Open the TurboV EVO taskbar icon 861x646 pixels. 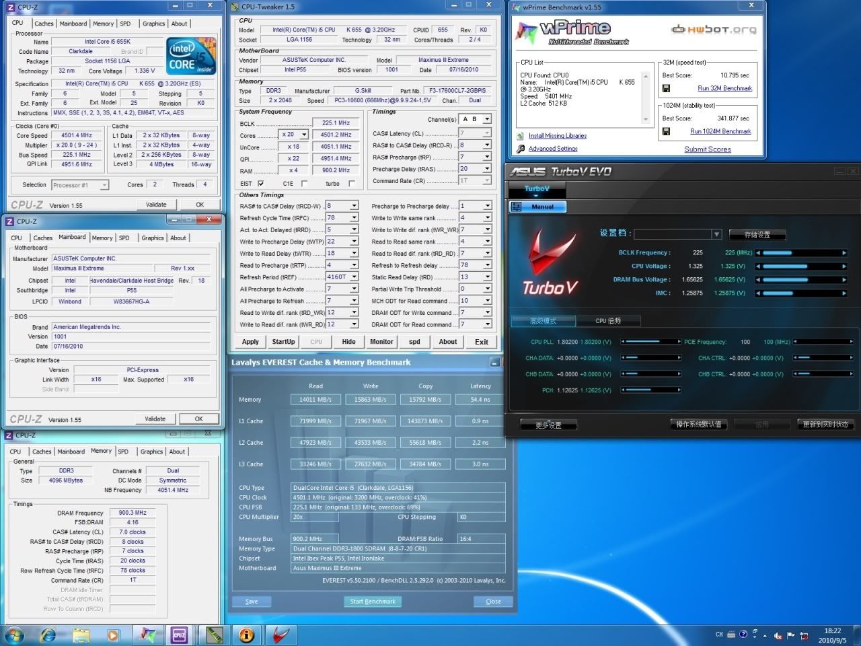[x=281, y=635]
